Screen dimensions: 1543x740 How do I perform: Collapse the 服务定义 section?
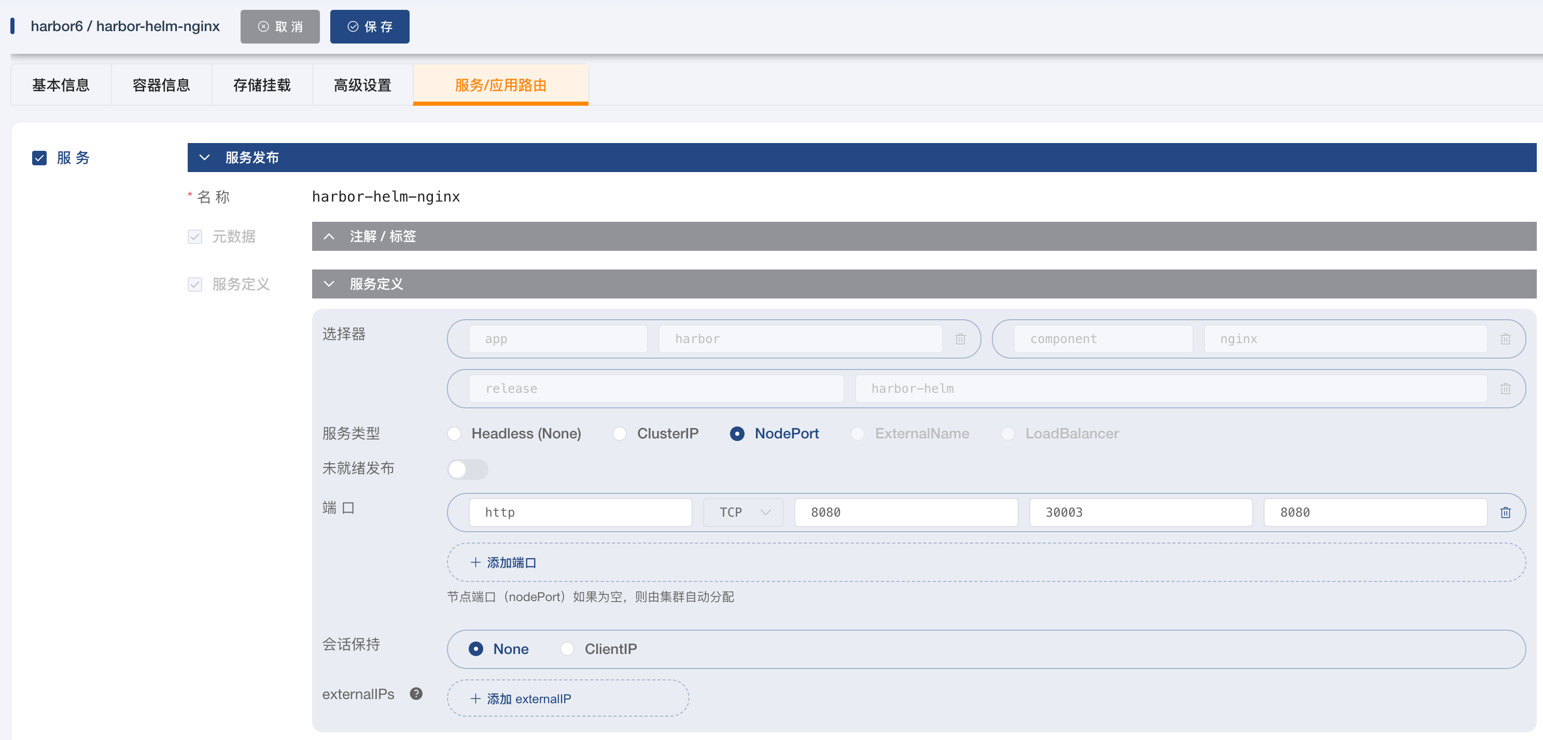pos(329,284)
